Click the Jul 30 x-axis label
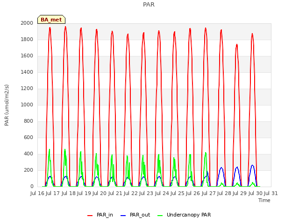 [256, 194]
